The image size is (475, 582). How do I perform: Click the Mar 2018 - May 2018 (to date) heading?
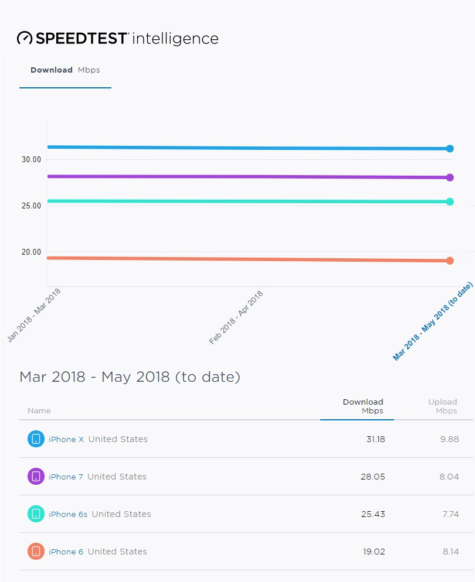coord(130,376)
